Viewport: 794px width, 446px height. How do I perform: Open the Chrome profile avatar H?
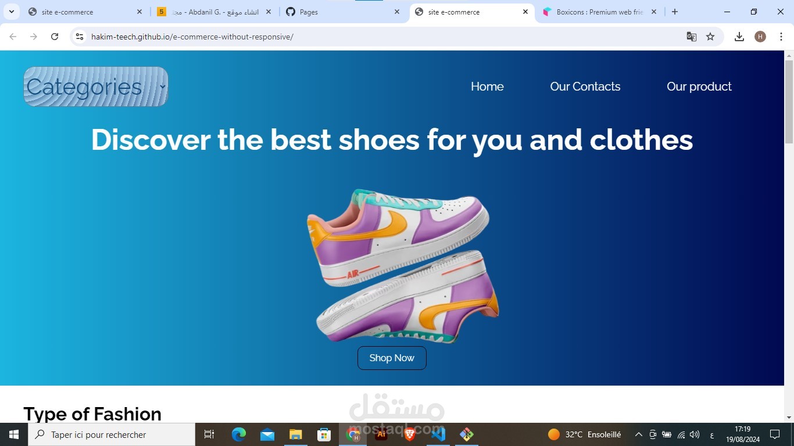point(760,37)
